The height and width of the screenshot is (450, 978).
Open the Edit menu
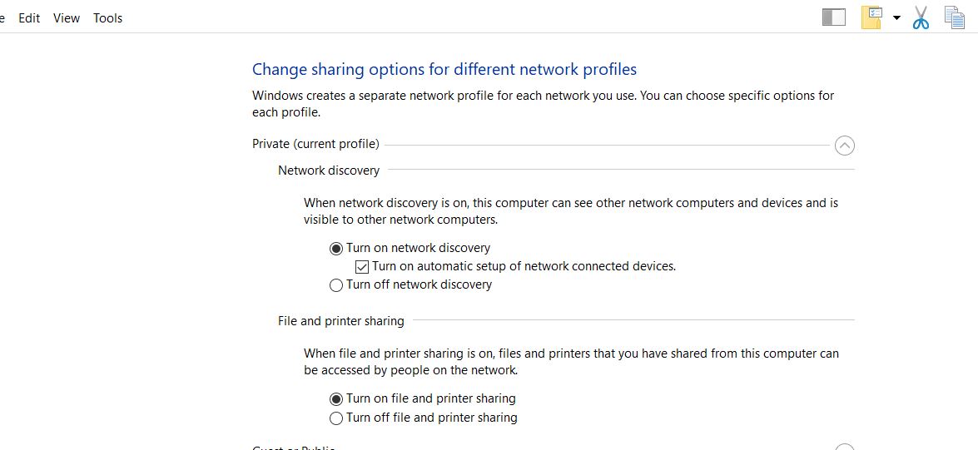pyautogui.click(x=29, y=18)
